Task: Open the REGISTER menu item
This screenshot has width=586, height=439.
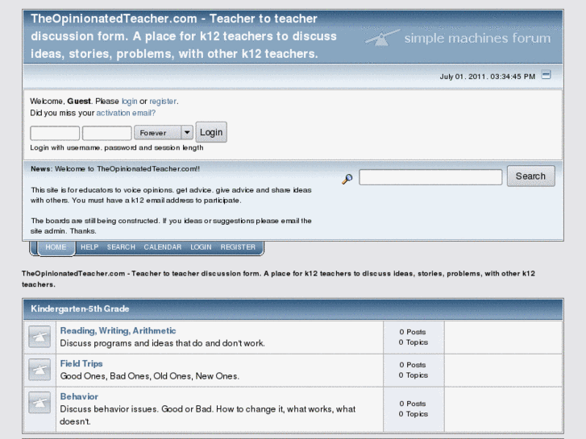Action: [x=238, y=247]
